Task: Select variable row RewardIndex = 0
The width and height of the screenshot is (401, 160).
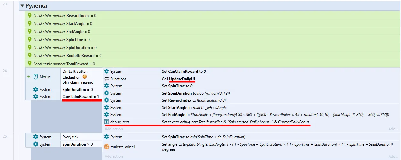Action: tap(212, 15)
